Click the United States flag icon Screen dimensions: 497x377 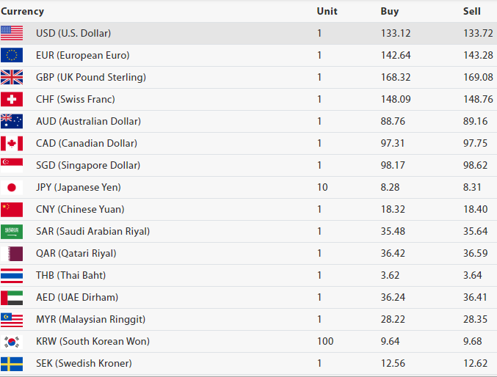(x=12, y=33)
